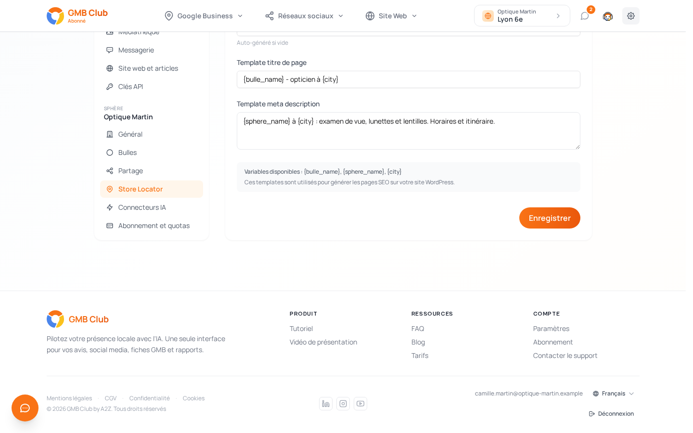Open the FAQ footer link

(x=418, y=329)
